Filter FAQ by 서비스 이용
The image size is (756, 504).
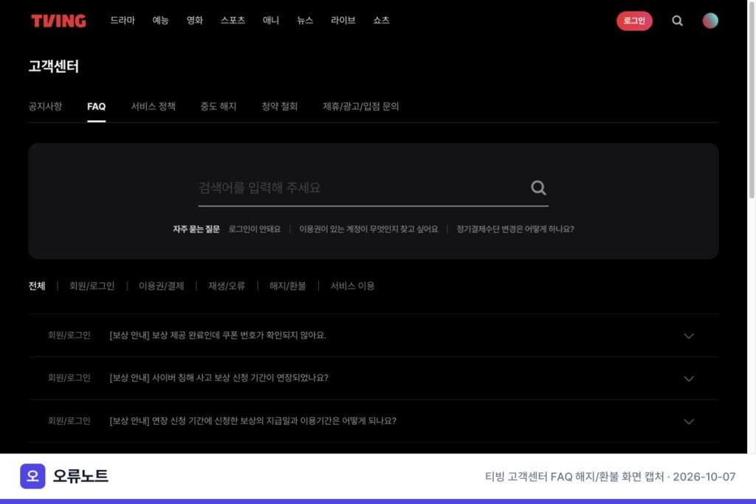click(352, 286)
